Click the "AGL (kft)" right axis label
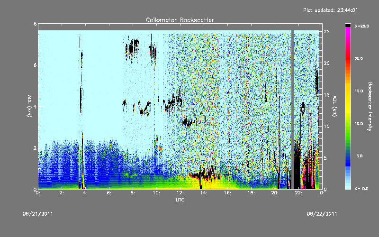379x237 pixels. (x=334, y=106)
